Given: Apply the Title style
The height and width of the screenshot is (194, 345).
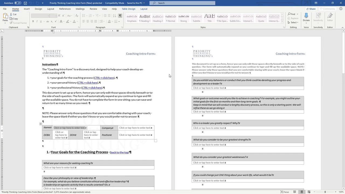Looking at the screenshot, I should pyautogui.click(x=209, y=18).
